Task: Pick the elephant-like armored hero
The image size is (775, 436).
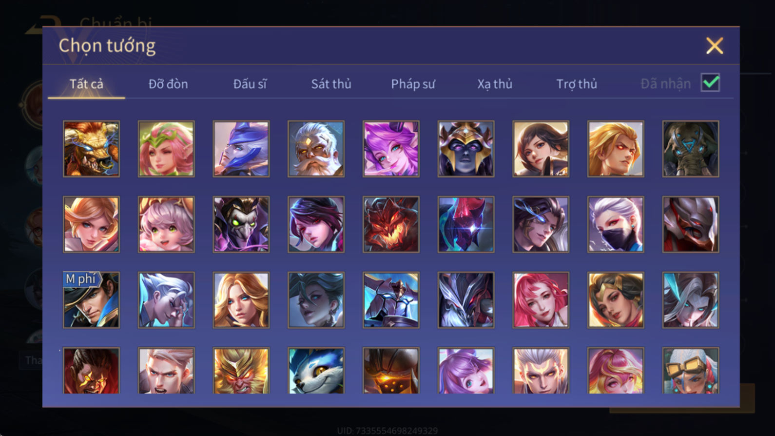Action: tap(691, 149)
